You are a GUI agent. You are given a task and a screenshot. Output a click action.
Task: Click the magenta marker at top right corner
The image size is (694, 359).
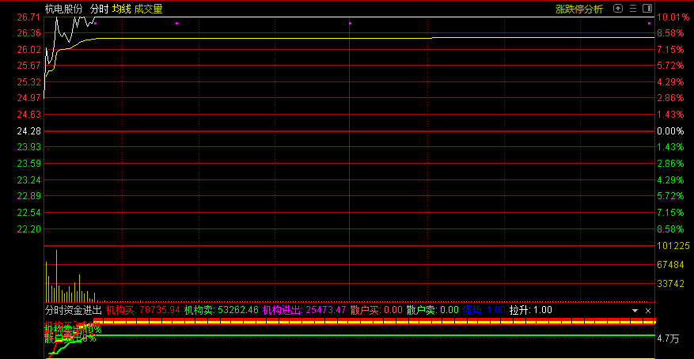(x=649, y=24)
